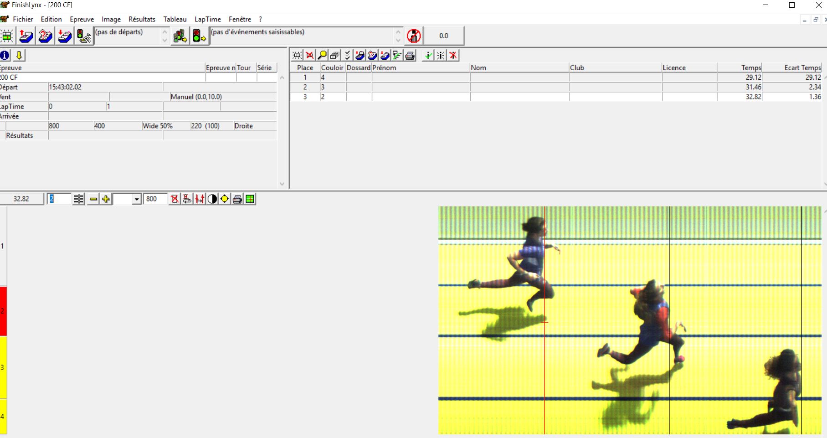This screenshot has height=438, width=827.
Task: Click the Ecart Temps column header
Action: pos(793,67)
